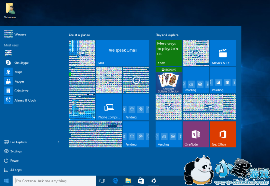Open the OneNote tile
This screenshot has width=270, height=186.
pos(196,134)
